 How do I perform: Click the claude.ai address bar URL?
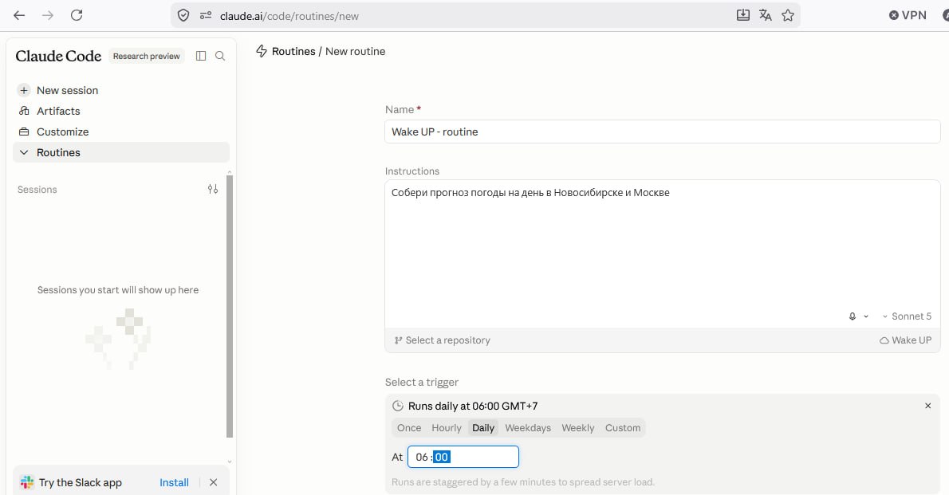click(x=289, y=16)
